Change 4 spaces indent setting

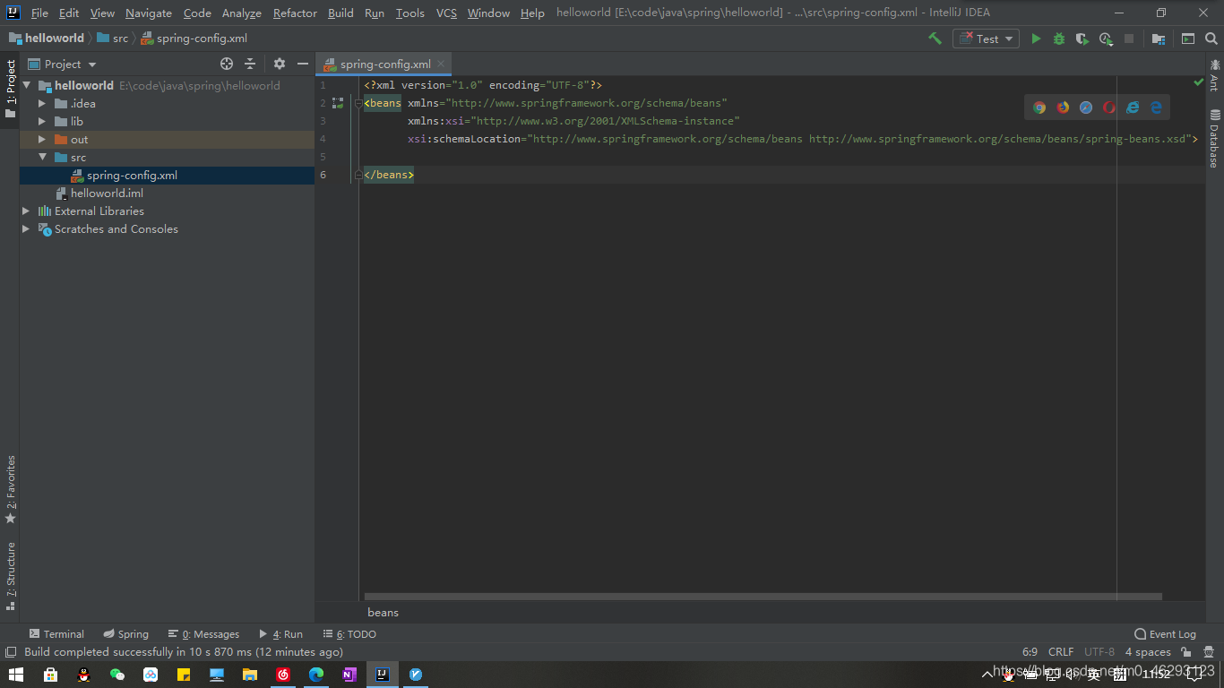1148,652
